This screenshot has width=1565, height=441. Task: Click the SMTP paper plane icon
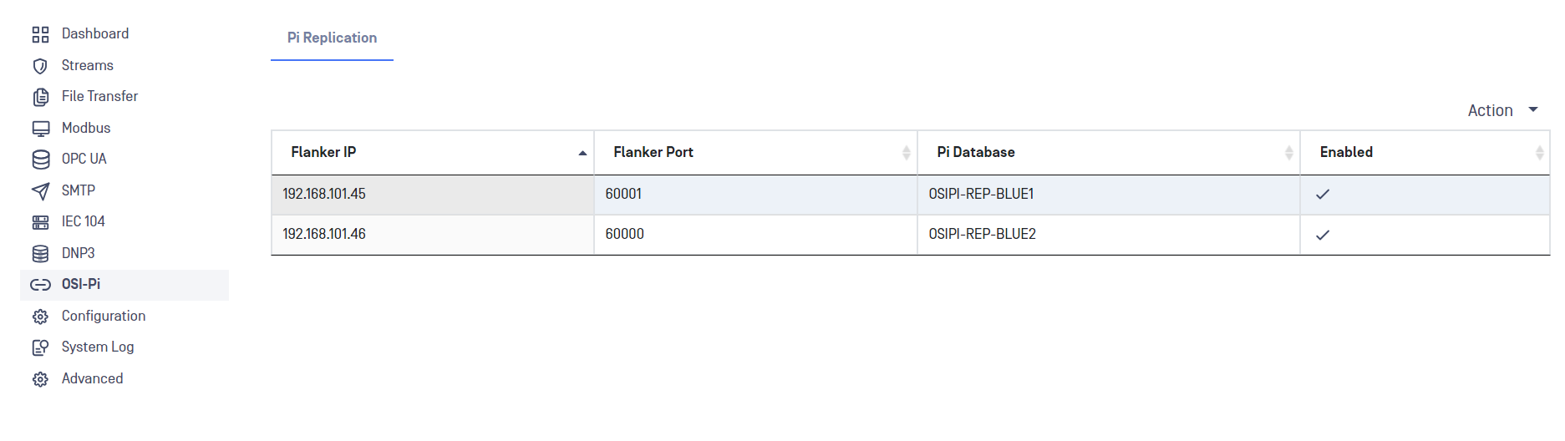coord(40,191)
